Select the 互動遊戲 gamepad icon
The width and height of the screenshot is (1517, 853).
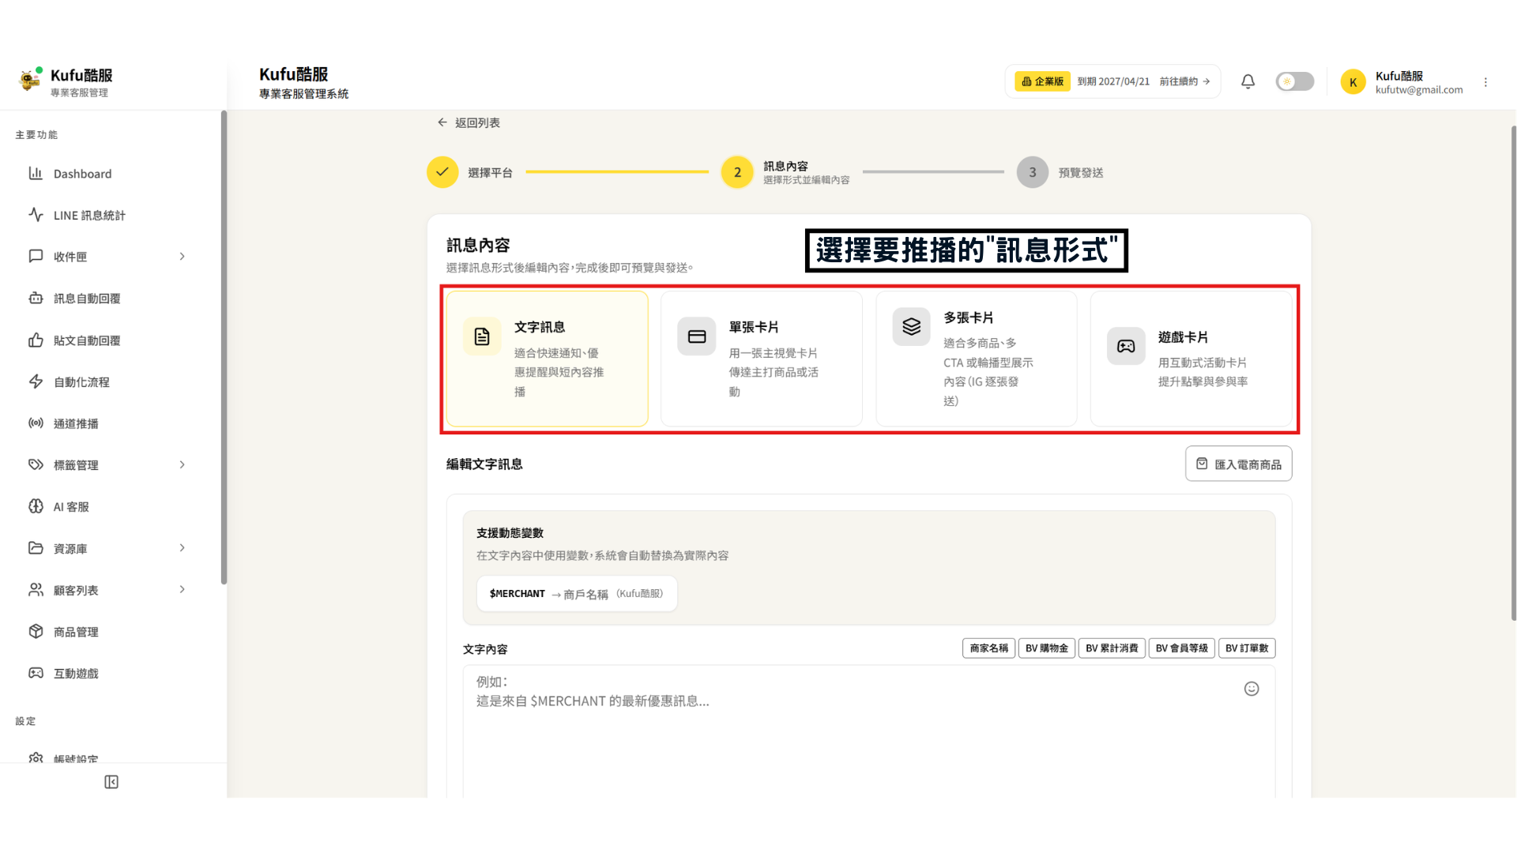(36, 673)
